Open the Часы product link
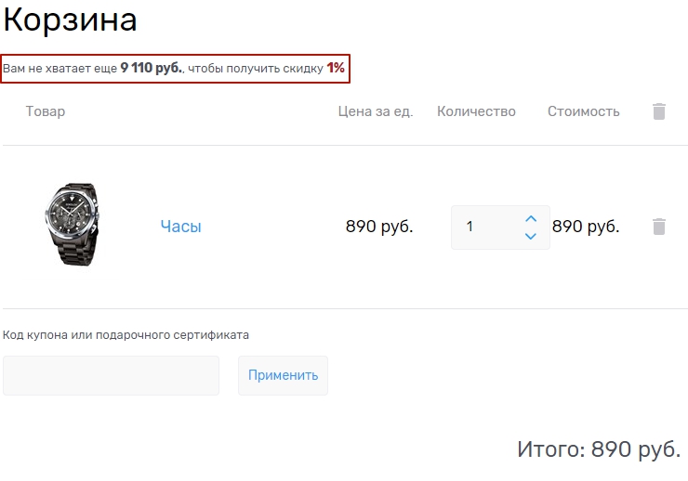This screenshot has width=688, height=481. click(x=180, y=227)
